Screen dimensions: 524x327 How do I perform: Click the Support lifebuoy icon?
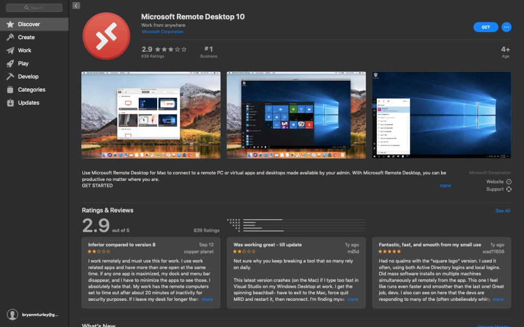(509, 189)
